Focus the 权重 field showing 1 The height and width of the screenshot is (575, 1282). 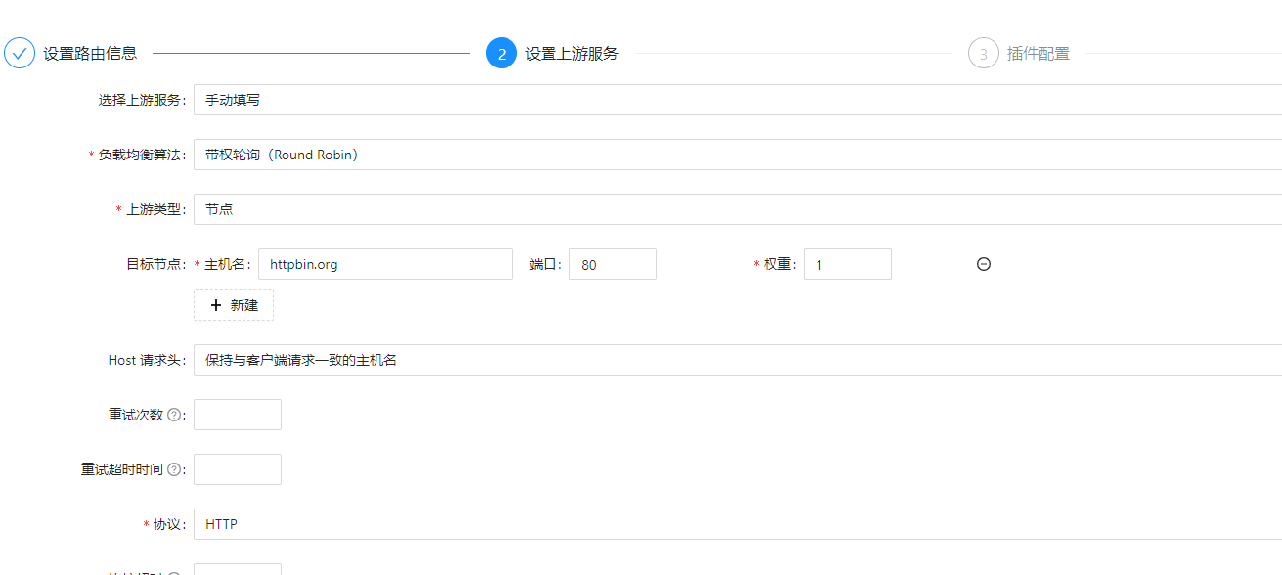pyautogui.click(x=848, y=264)
